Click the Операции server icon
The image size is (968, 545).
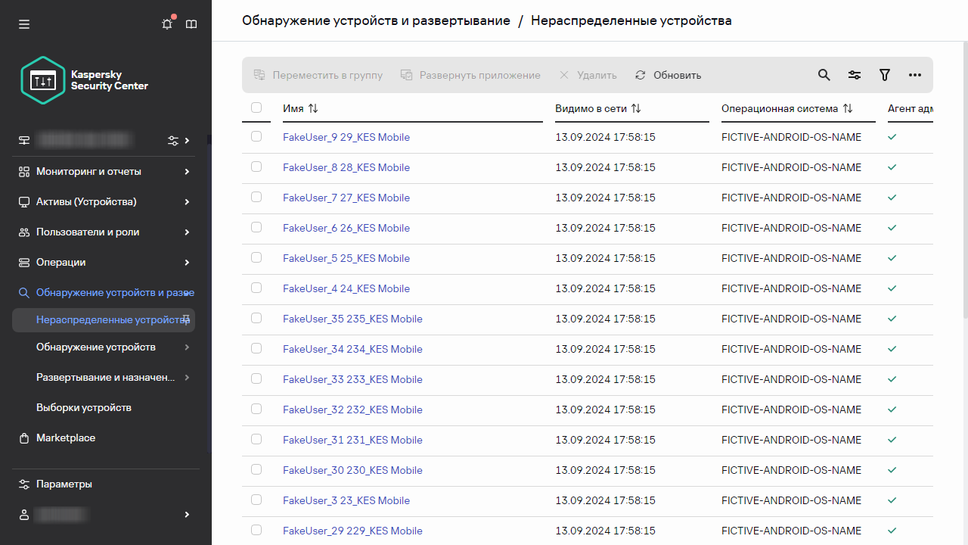[x=24, y=263]
